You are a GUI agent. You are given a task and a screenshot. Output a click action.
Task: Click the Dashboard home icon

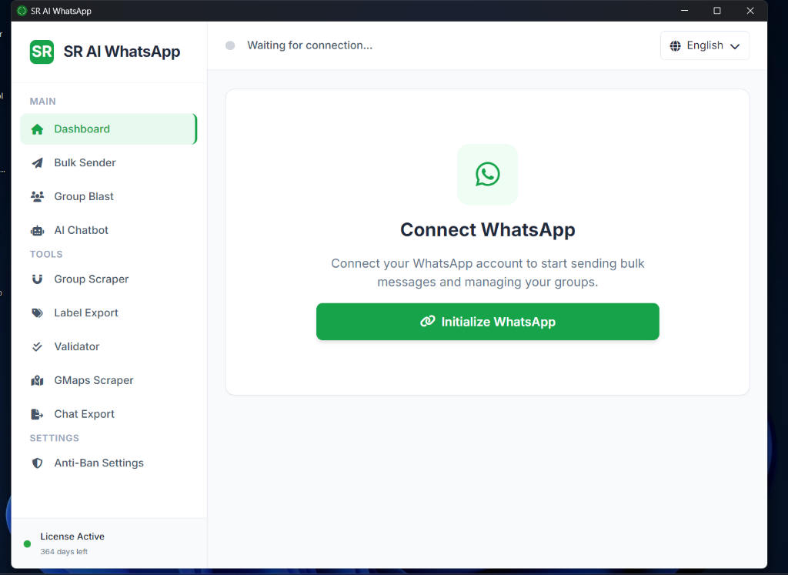point(37,129)
